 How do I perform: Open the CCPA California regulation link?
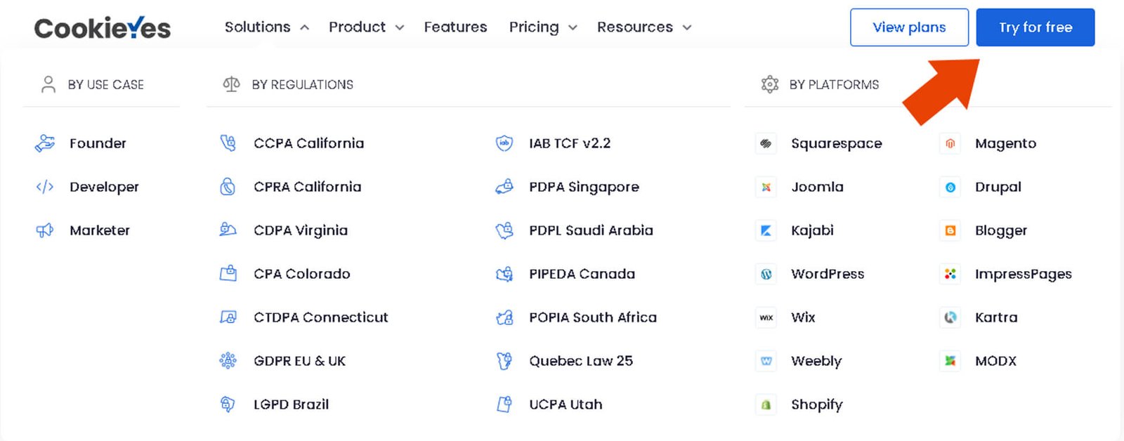309,143
